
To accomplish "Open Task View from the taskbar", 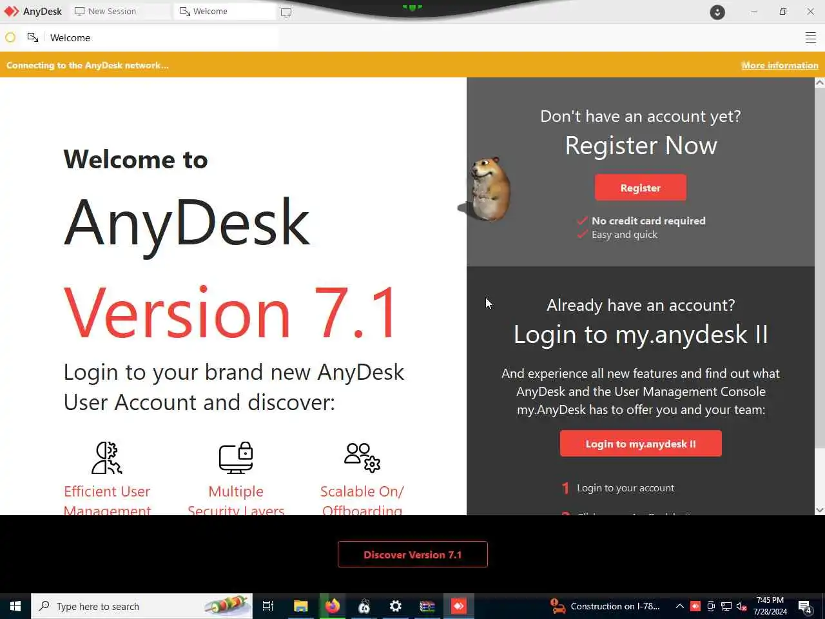I will 268,606.
